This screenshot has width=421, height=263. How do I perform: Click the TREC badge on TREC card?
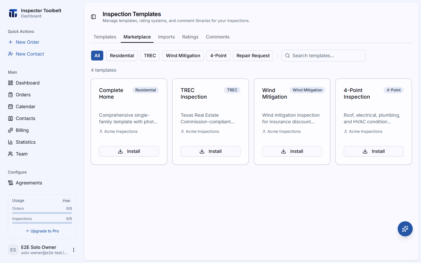(x=232, y=90)
